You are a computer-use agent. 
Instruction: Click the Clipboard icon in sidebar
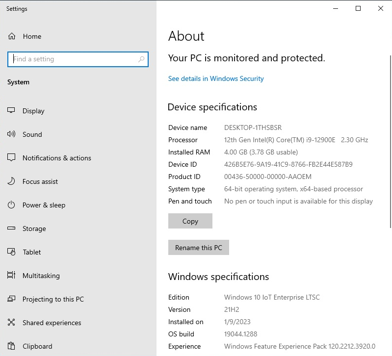coord(11,346)
